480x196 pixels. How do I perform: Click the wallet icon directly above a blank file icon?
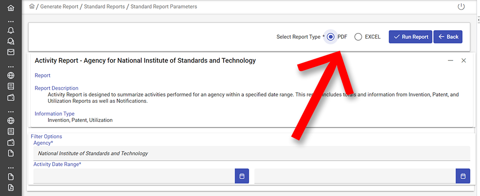[11, 142]
